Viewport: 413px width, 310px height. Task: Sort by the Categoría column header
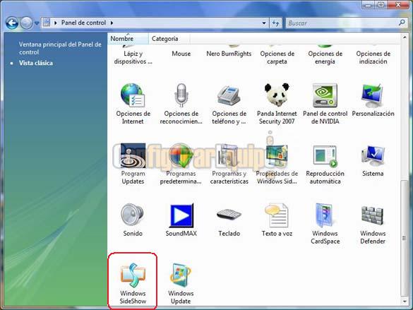point(169,38)
